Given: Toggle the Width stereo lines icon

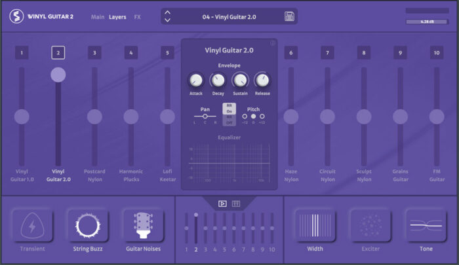Looking at the screenshot, I should 315,225.
